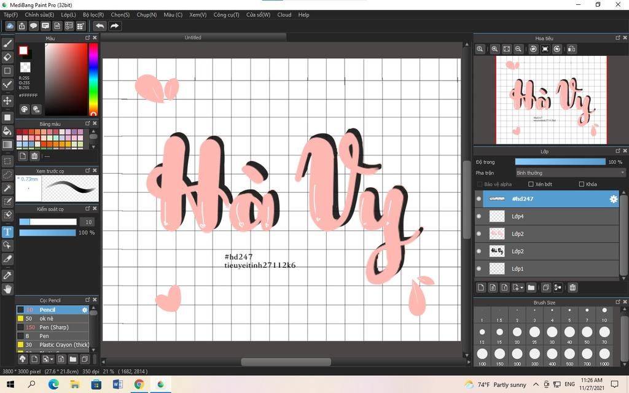Open Google Chrome from the taskbar
Image resolution: width=629 pixels, height=393 pixels.
(139, 384)
